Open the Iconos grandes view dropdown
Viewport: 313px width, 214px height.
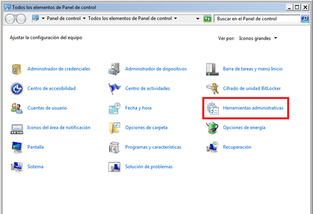(258, 39)
